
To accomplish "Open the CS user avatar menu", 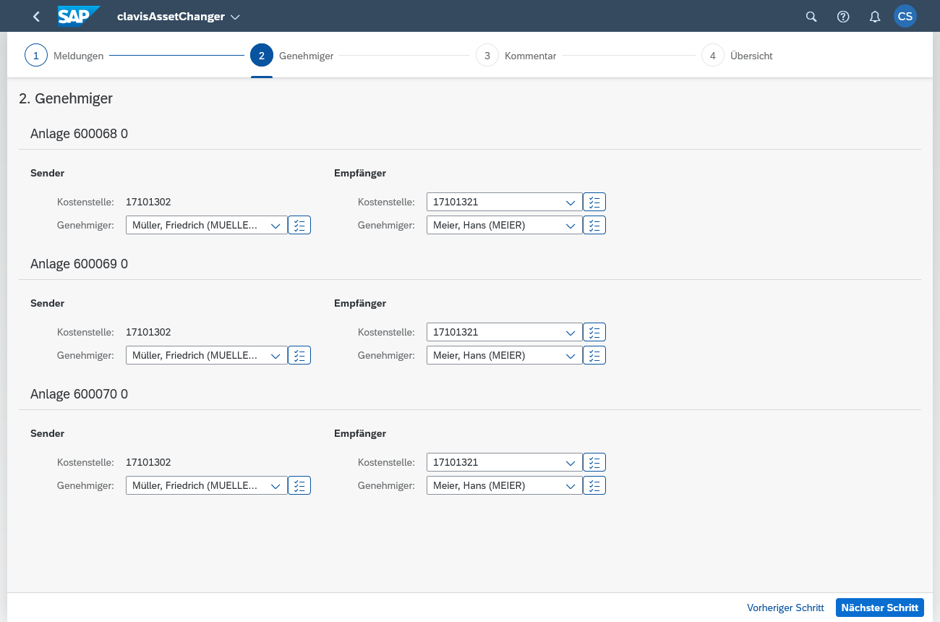I will [905, 17].
